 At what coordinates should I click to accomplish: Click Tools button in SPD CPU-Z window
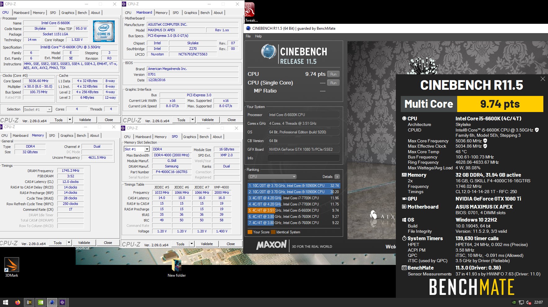(x=180, y=244)
